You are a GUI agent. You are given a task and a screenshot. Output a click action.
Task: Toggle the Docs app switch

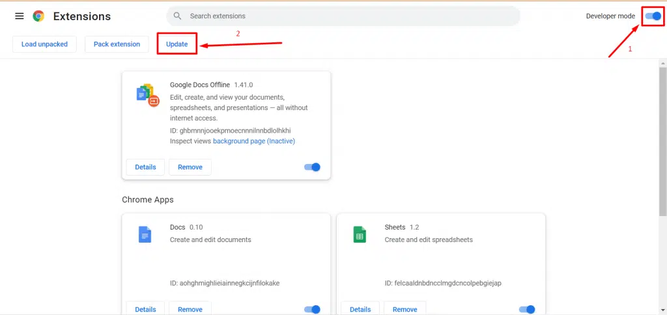[x=312, y=310]
